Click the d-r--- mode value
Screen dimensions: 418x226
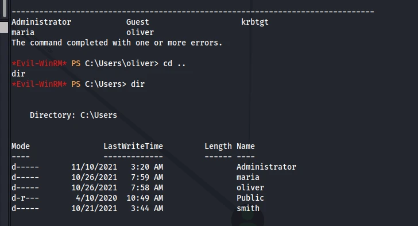[x=25, y=198]
